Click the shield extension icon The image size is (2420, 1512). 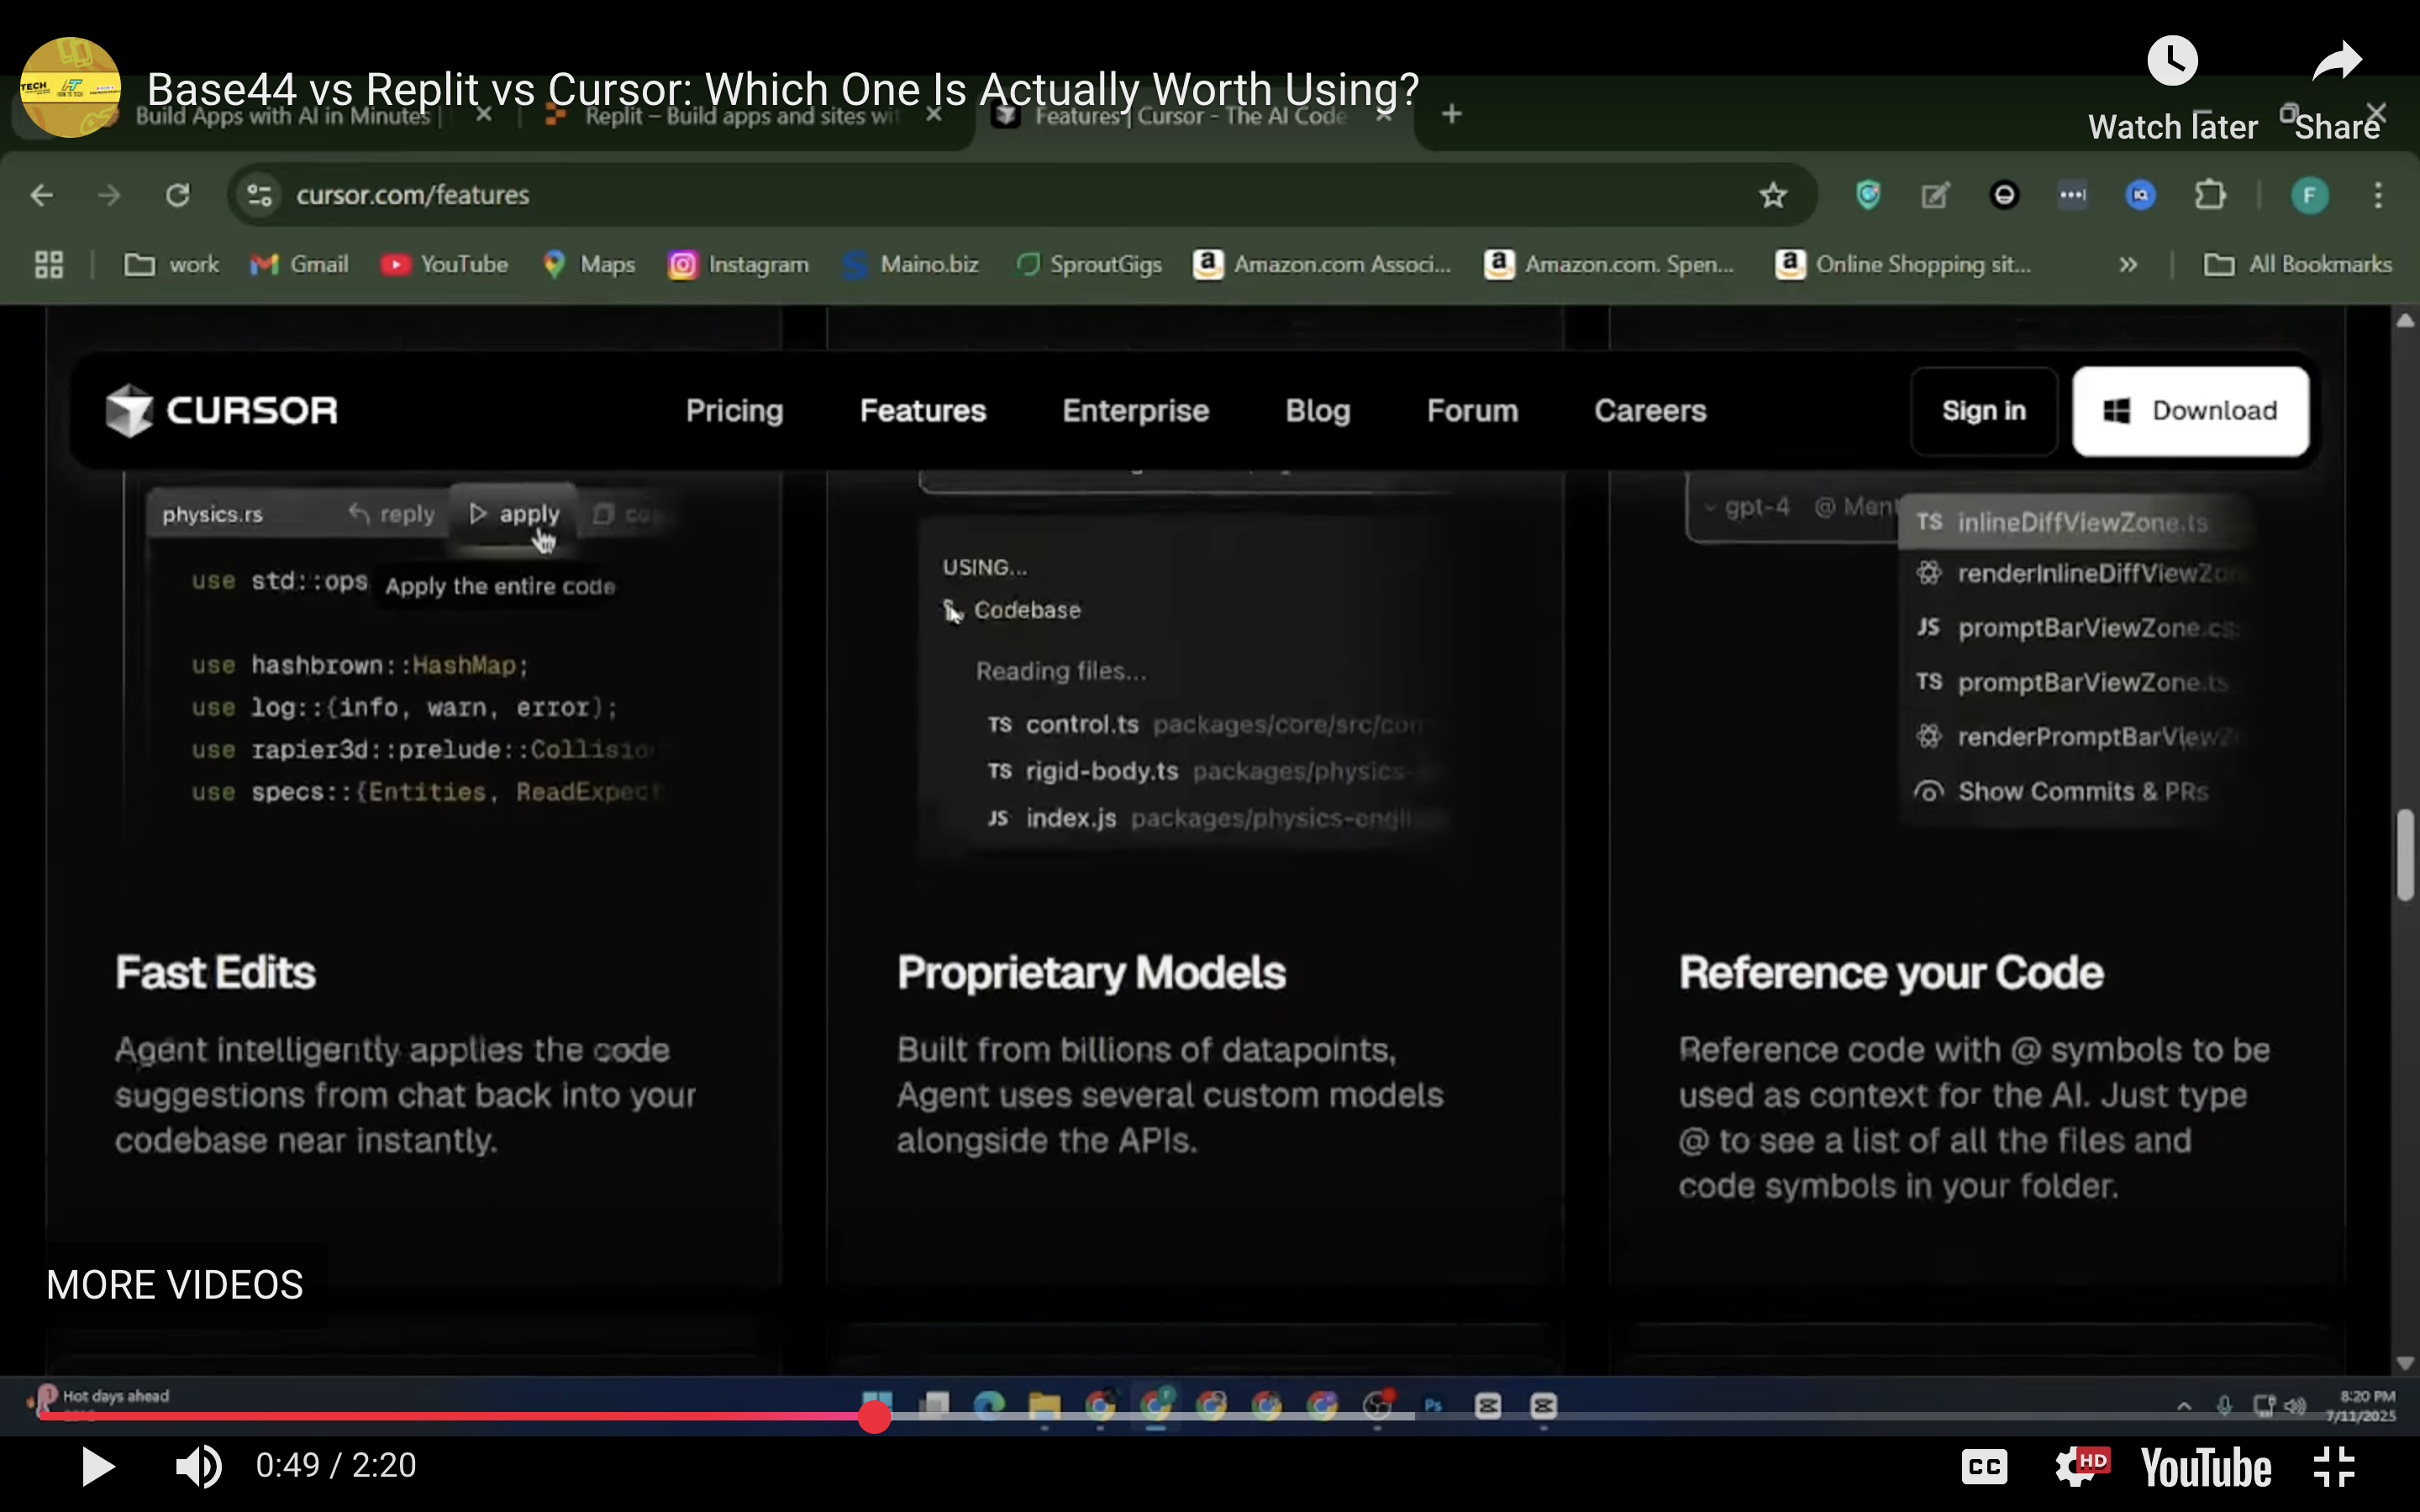click(1868, 195)
